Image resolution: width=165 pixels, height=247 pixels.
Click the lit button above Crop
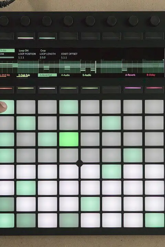pos(47,36)
